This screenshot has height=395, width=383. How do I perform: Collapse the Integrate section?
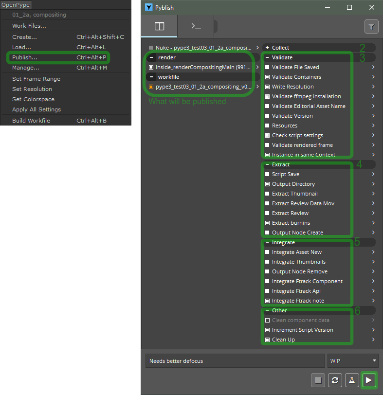[x=267, y=242]
